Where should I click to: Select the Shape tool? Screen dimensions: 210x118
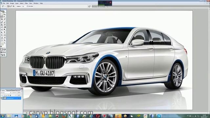pyautogui.click(x=5, y=35)
